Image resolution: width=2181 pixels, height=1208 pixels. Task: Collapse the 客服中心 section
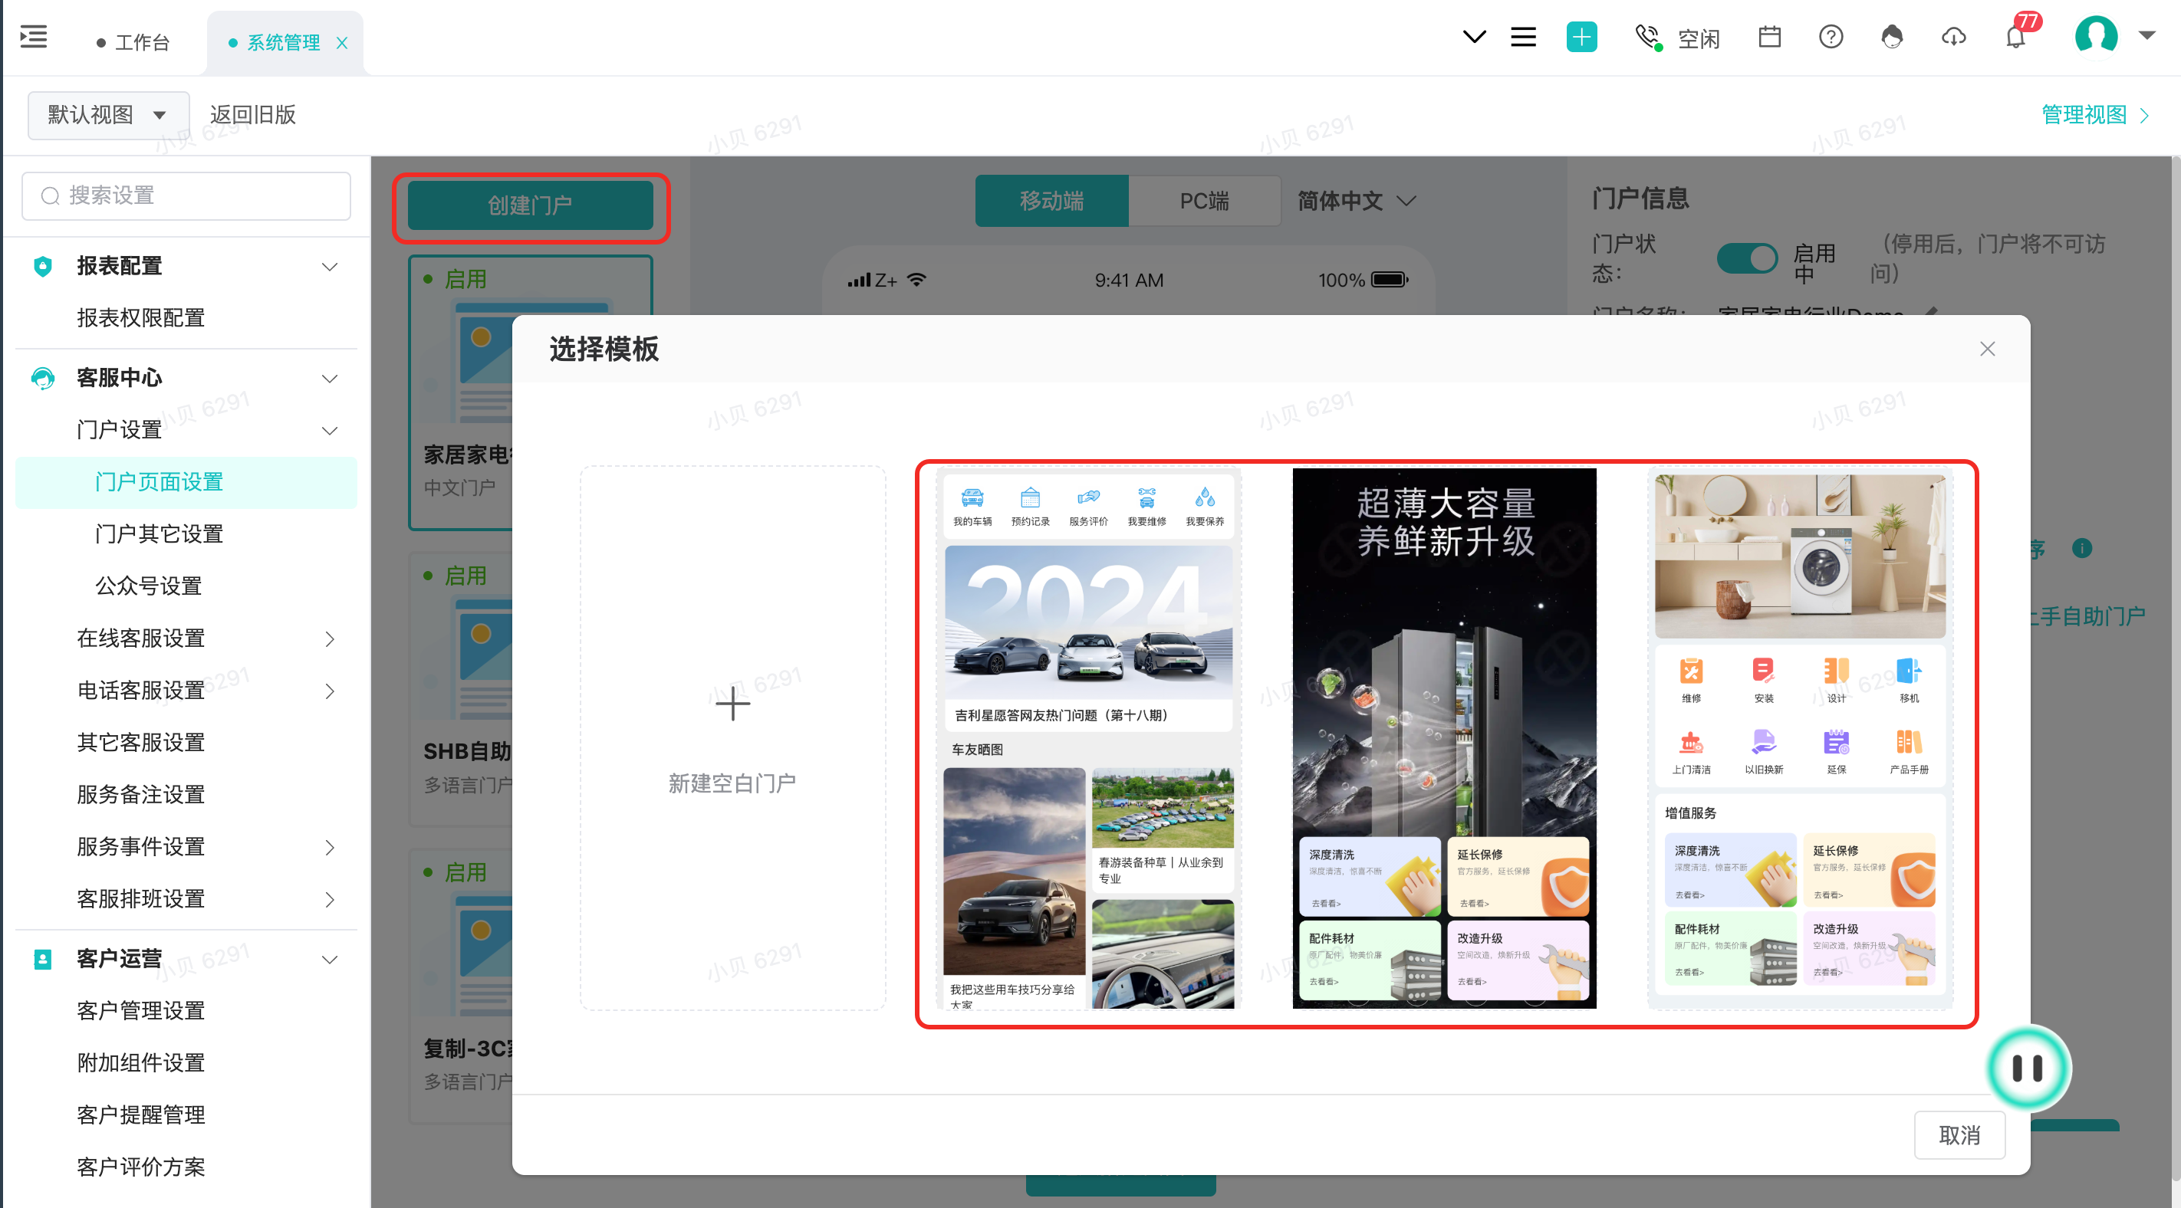pyautogui.click(x=329, y=379)
